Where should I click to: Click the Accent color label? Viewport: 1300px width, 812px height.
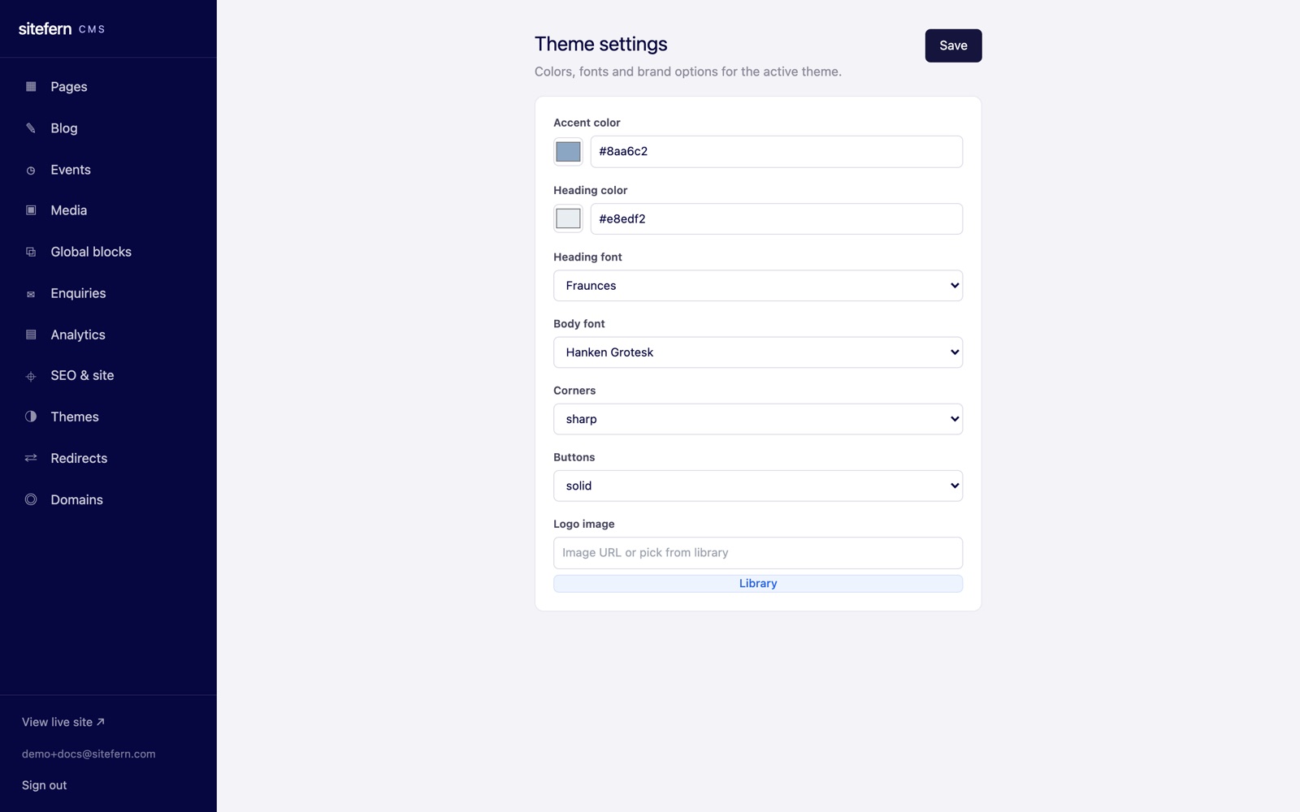[x=587, y=123]
